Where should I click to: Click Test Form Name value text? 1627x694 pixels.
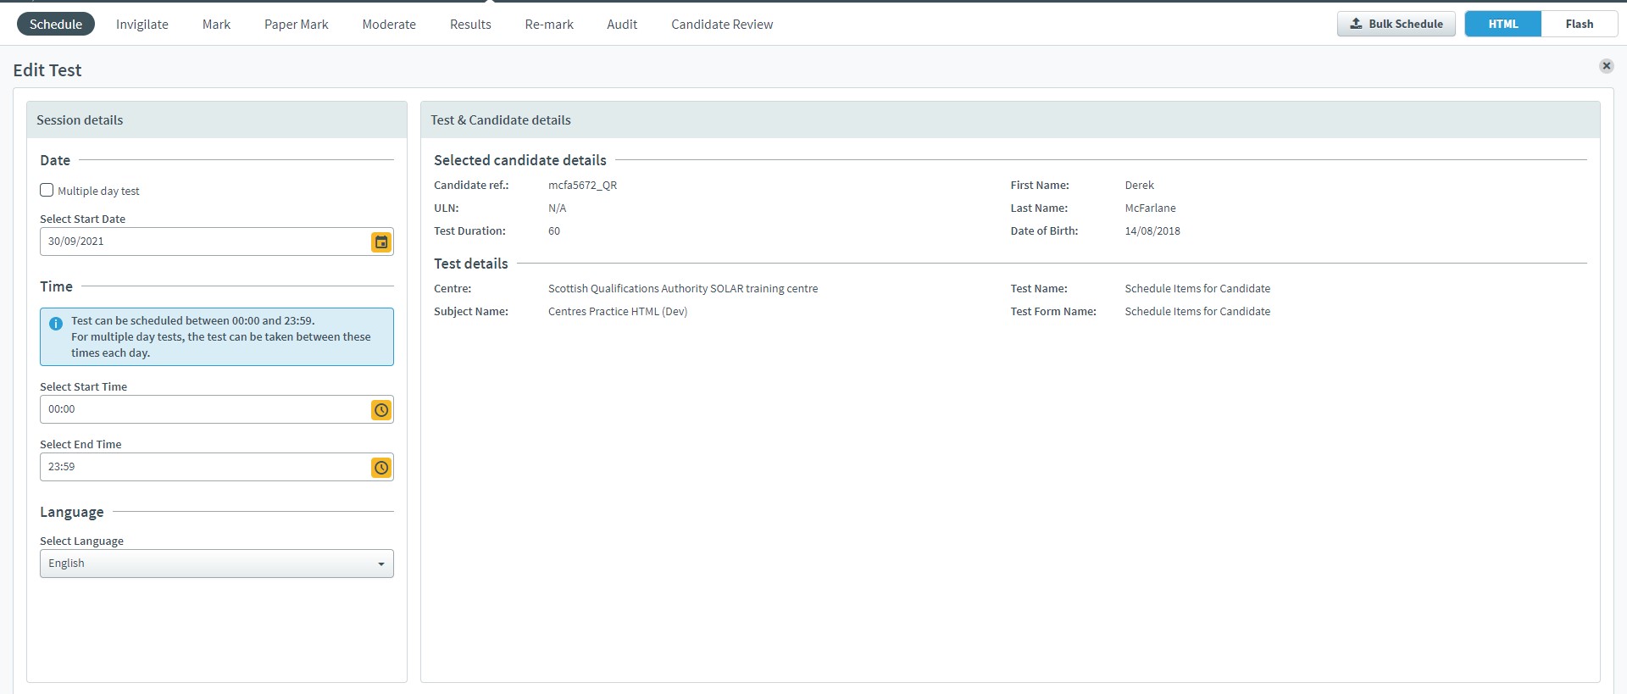(x=1197, y=311)
